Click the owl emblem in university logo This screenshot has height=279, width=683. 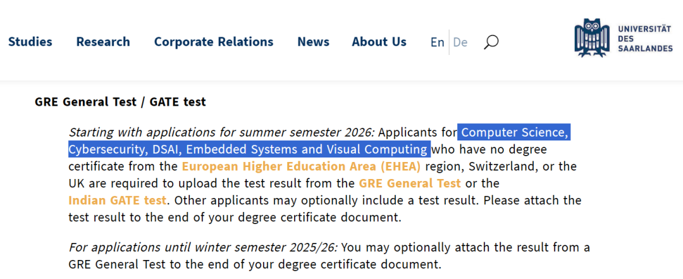(x=593, y=38)
